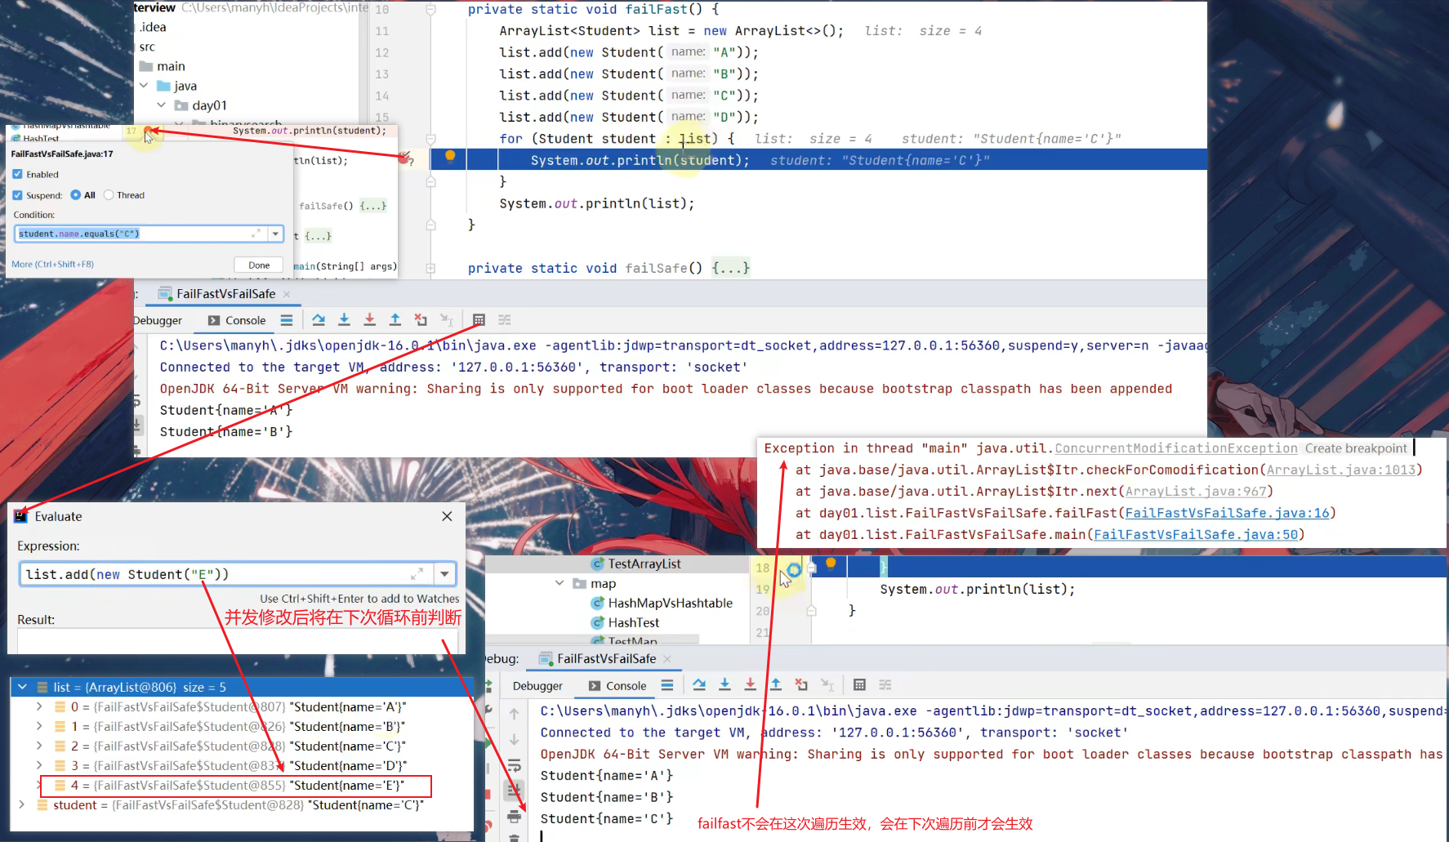The height and width of the screenshot is (842, 1449).
Task: Open the ArrayList.java:1013 stack trace link
Action: click(x=1341, y=470)
